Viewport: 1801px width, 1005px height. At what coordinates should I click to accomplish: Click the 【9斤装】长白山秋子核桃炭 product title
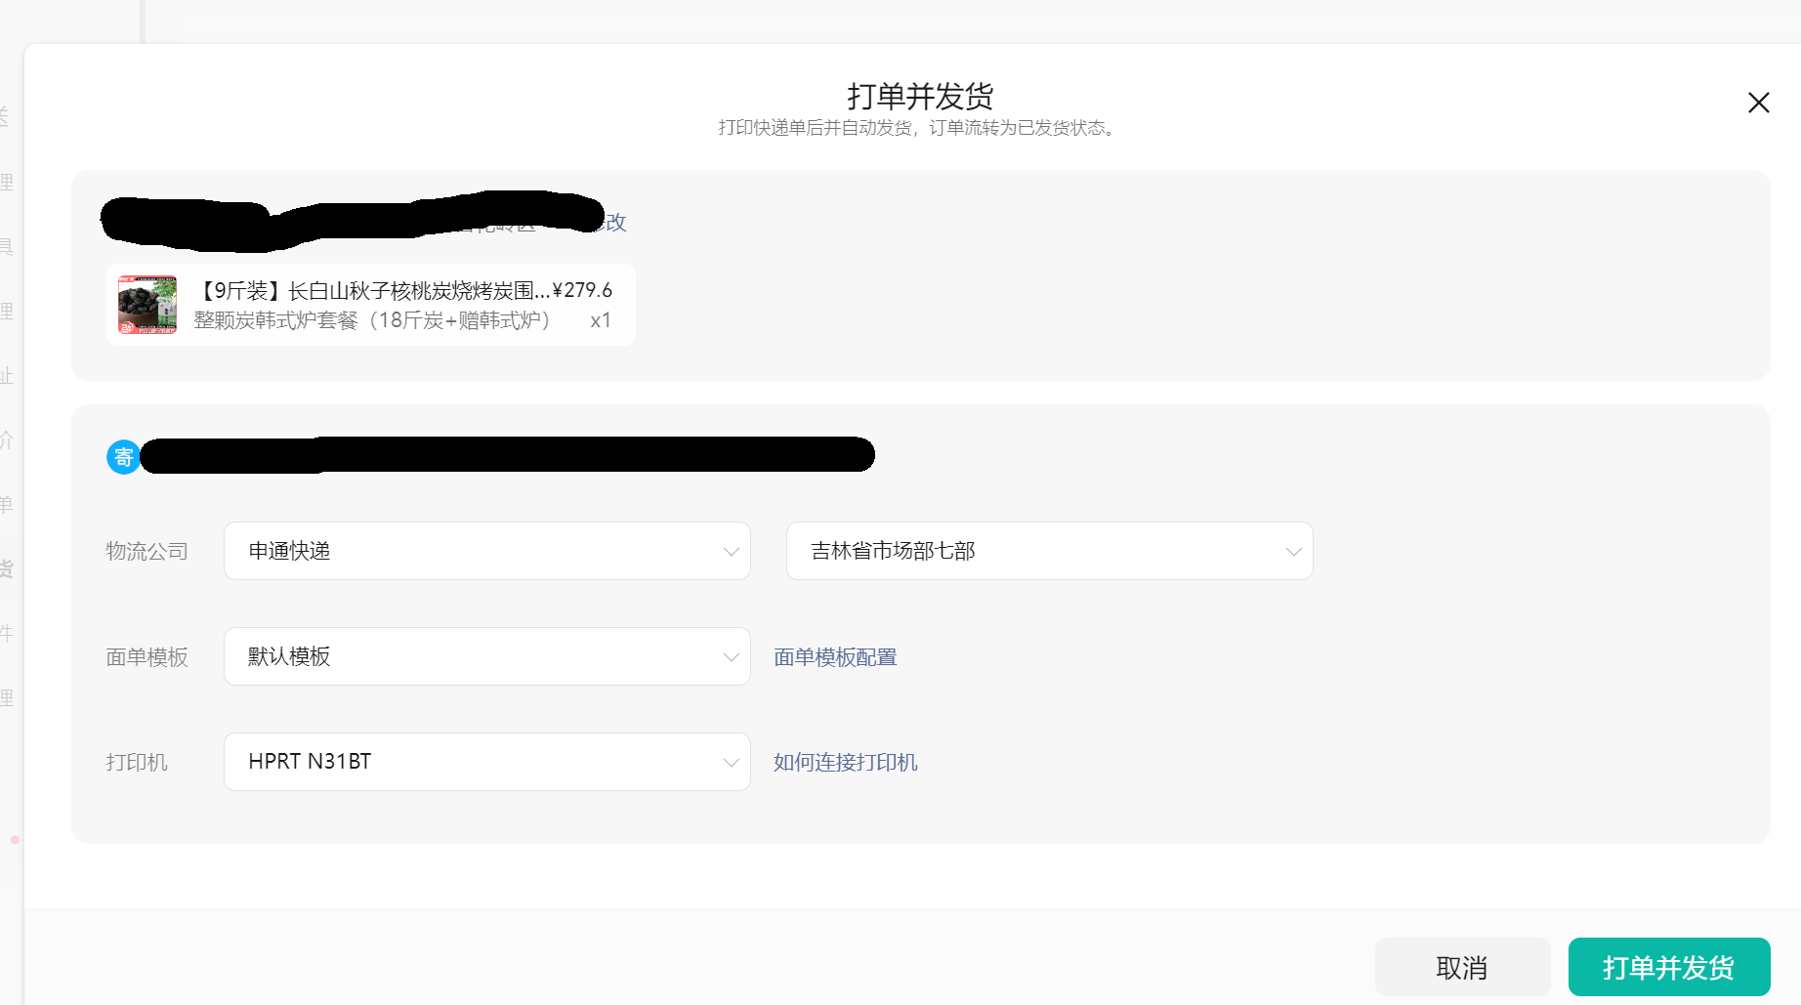(x=371, y=291)
